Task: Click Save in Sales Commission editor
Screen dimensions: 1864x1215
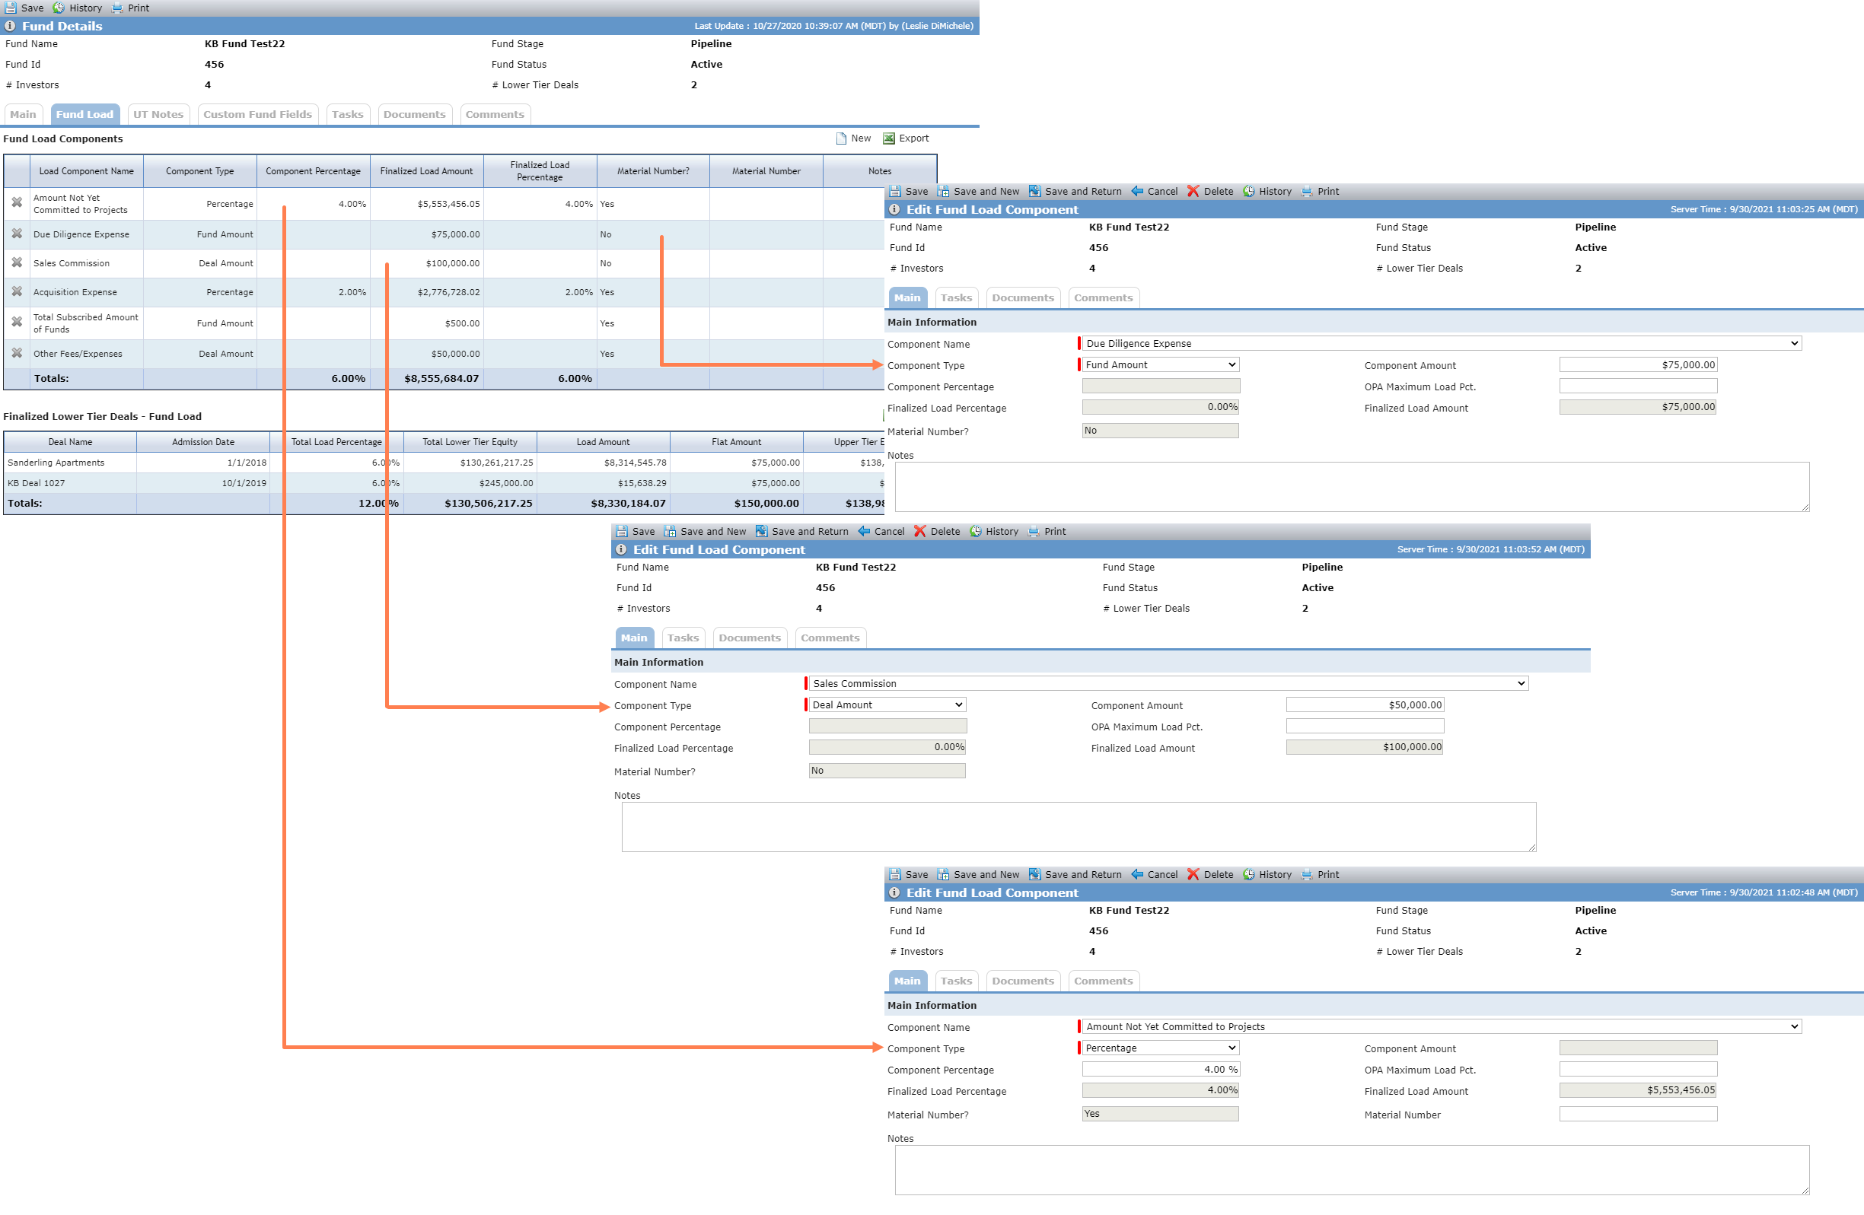Action: click(x=636, y=532)
